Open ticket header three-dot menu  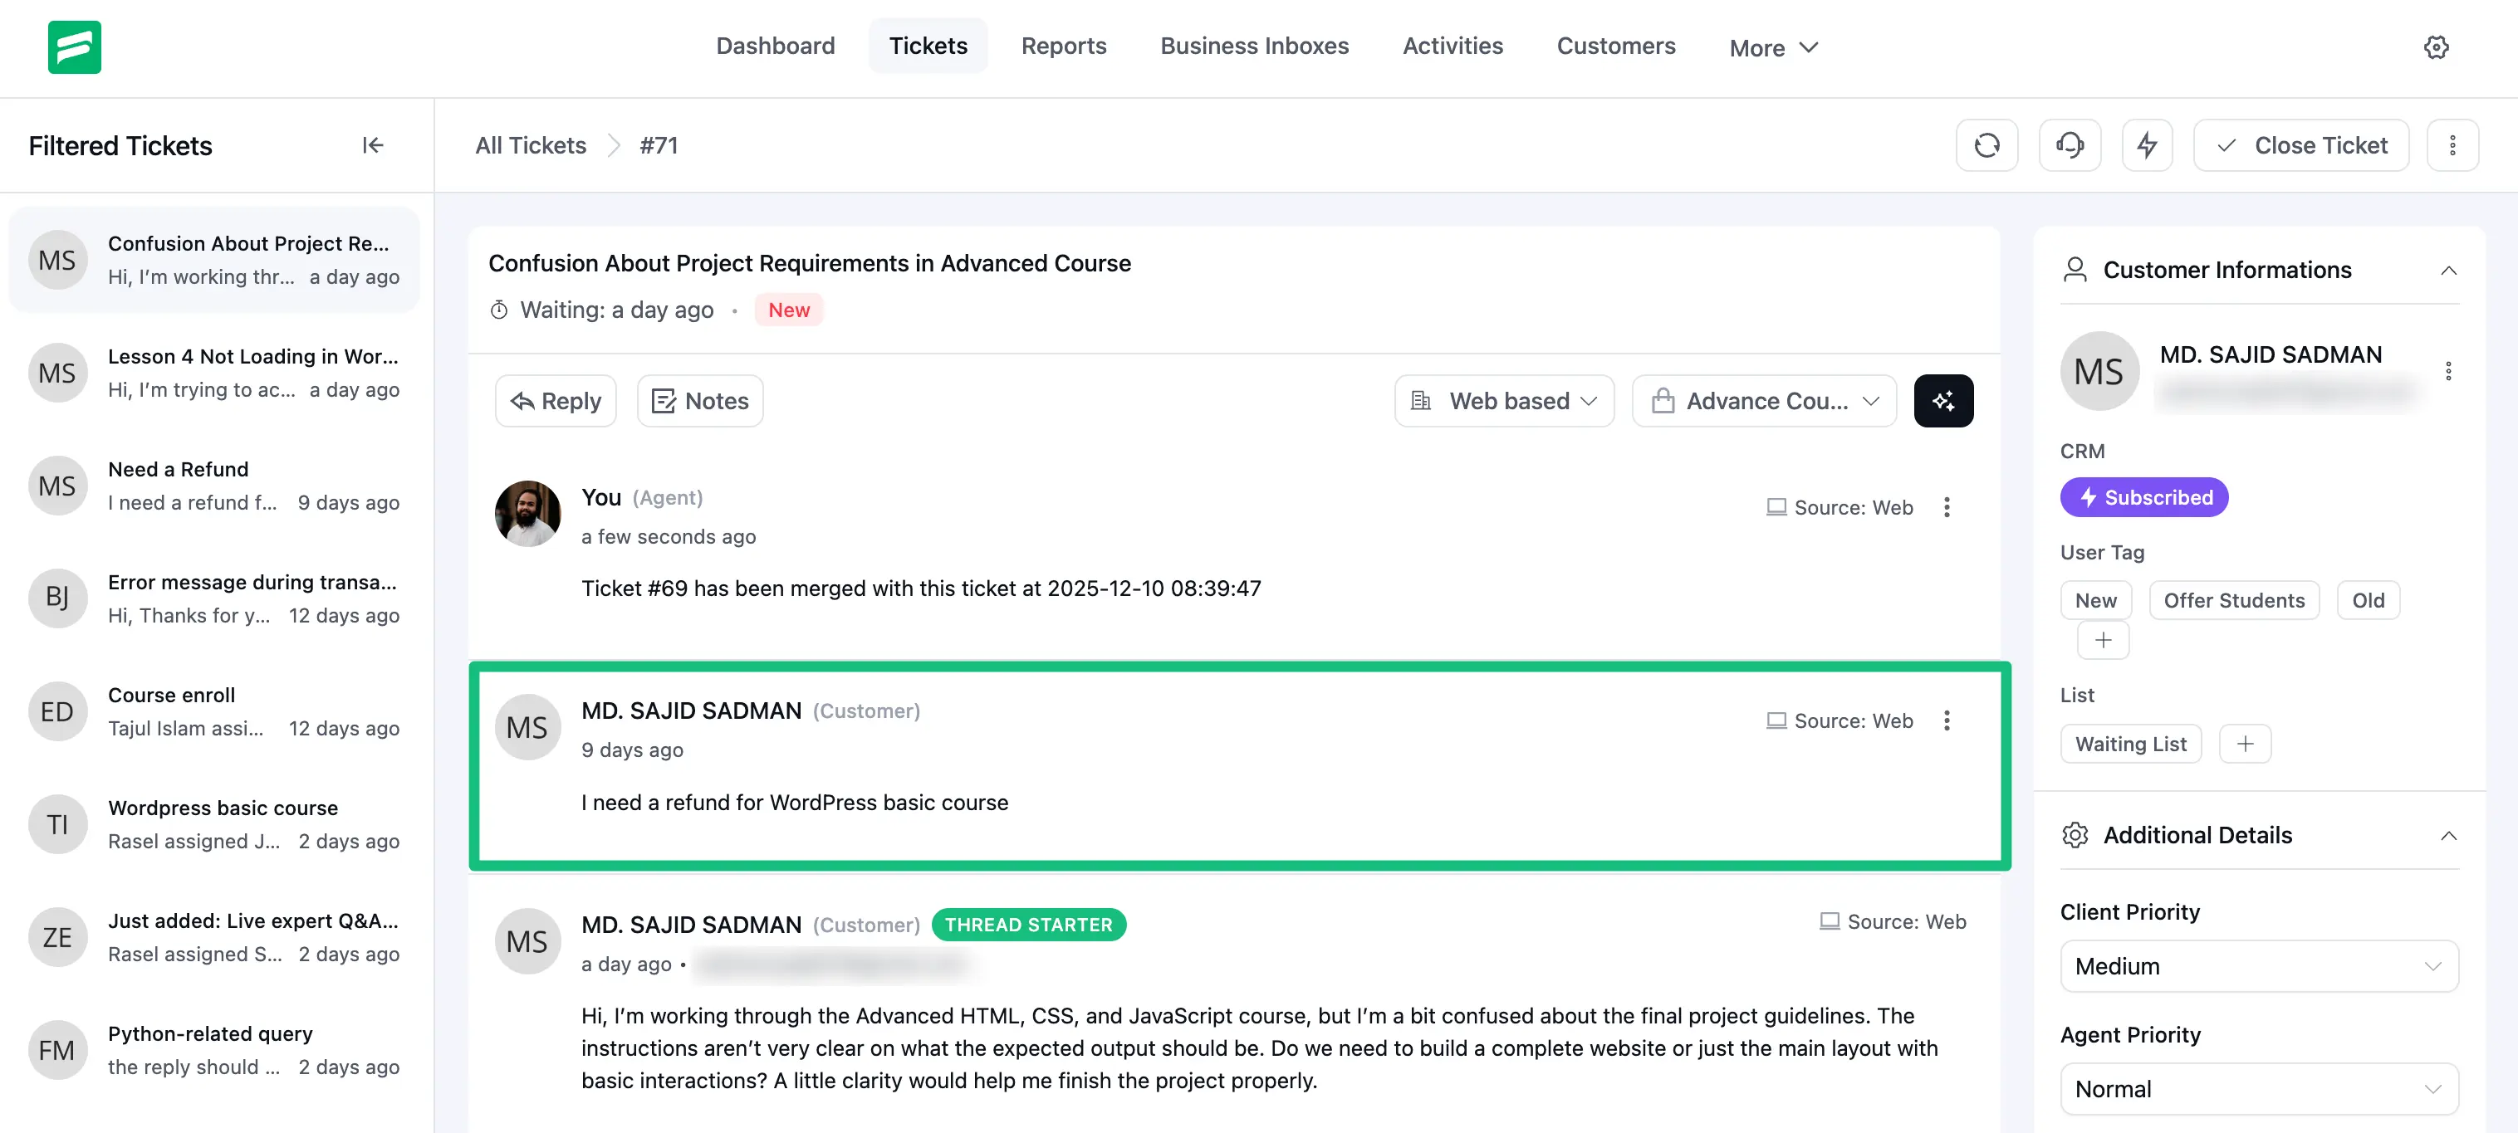click(2452, 145)
